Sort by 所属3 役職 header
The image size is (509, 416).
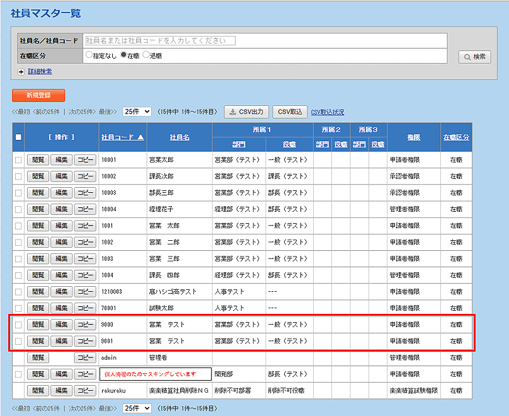point(378,144)
